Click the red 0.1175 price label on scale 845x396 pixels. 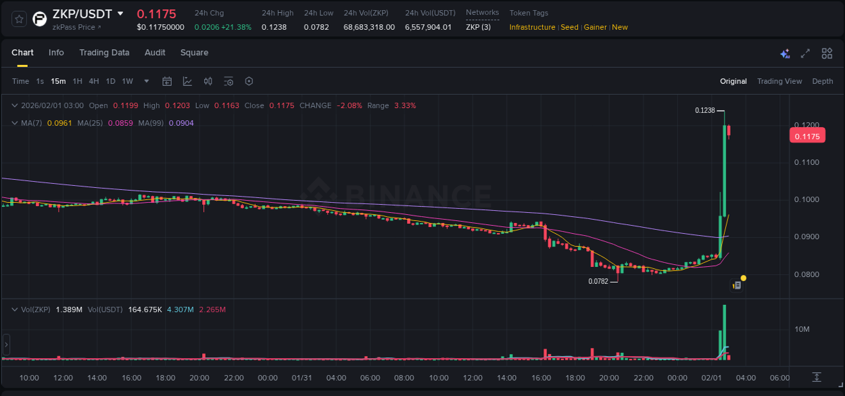pos(807,135)
